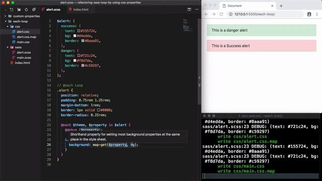Click the #155724 color swatch on line 3
The width and height of the screenshot is (322, 181).
(79, 31)
